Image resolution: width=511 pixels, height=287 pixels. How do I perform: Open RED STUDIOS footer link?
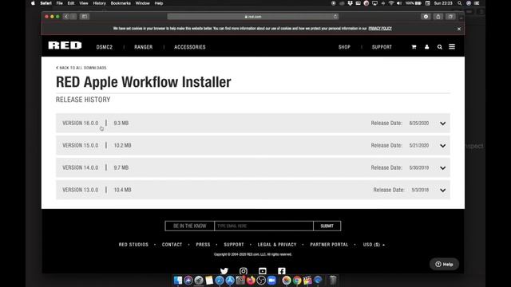tap(133, 245)
